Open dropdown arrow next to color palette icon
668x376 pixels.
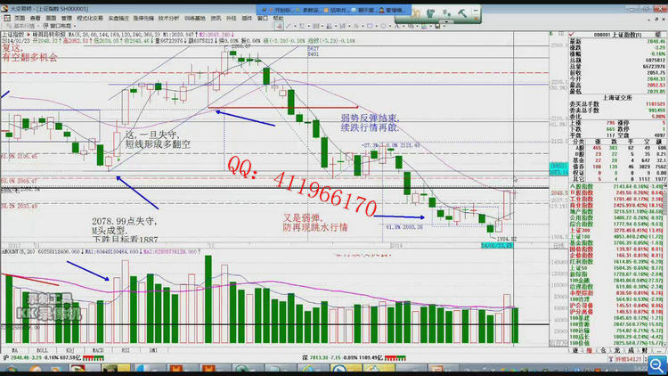(430, 26)
